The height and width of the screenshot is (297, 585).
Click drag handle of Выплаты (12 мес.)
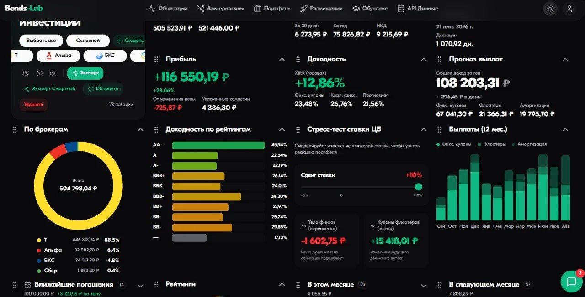point(440,130)
